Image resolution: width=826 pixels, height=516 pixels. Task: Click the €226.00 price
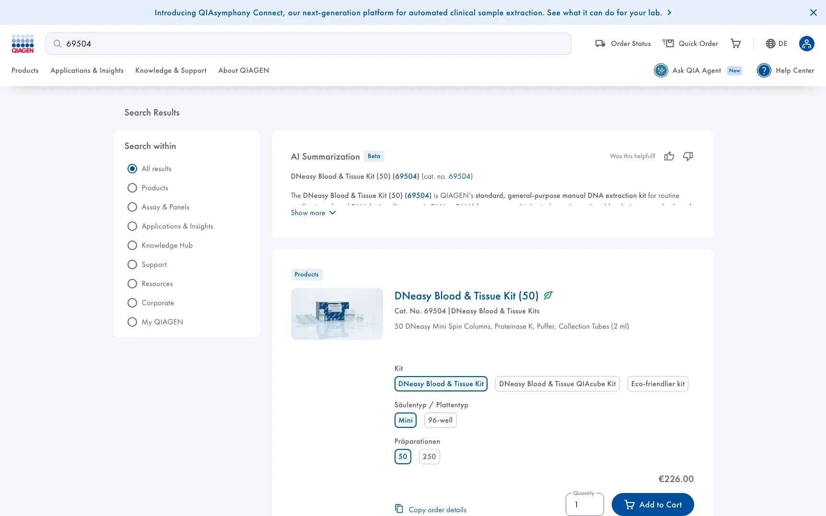676,479
